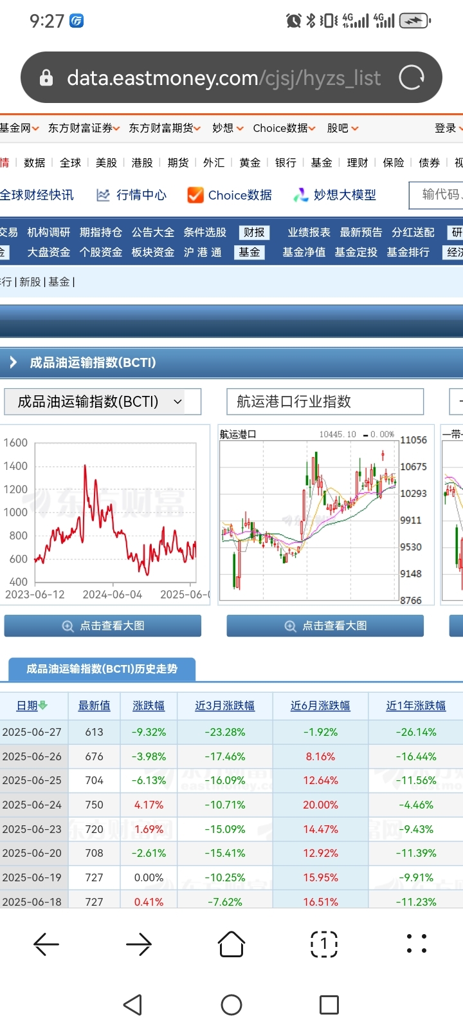Viewport: 463px width, 1030px height.
Task: Go to browser home page icon
Action: tap(232, 944)
